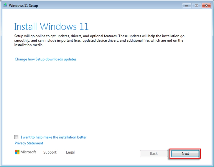
Task: Close the Windows 11 Setup window
Action: click(206, 6)
